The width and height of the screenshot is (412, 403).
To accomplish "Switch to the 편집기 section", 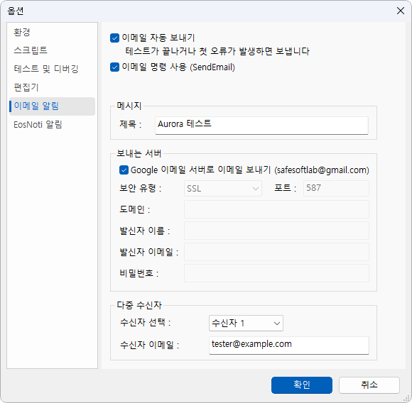I will (x=26, y=87).
